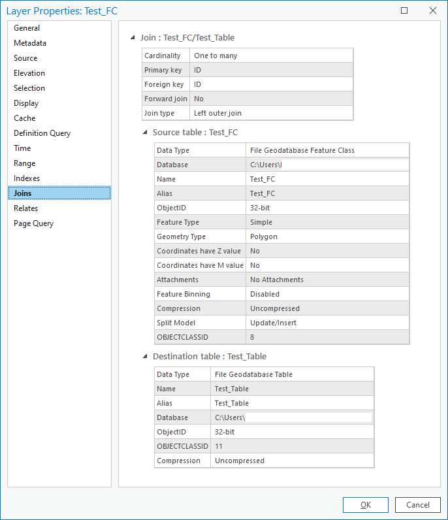Click the 'Forward join' label cell
Image resolution: width=448 pixels, height=520 pixels.
166,99
